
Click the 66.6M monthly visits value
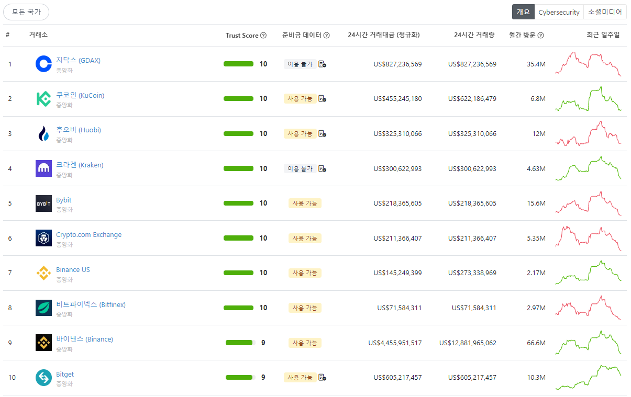536,343
